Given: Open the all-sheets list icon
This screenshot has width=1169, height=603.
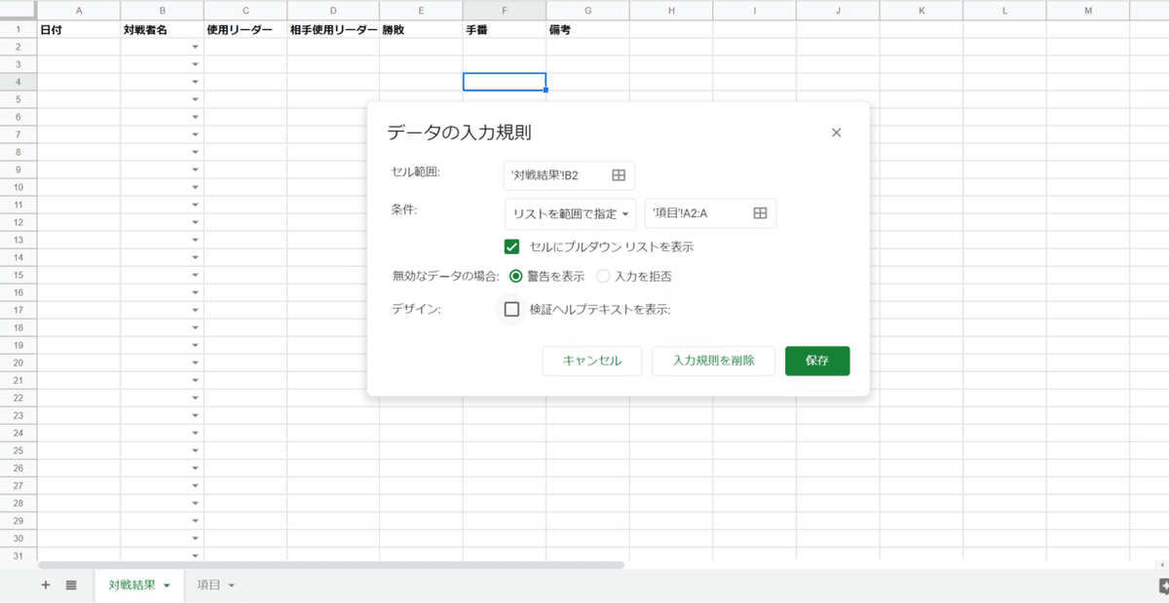Looking at the screenshot, I should coord(70,584).
